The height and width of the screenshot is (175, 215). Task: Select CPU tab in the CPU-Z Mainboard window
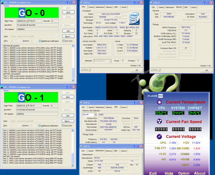[x=83, y=151]
